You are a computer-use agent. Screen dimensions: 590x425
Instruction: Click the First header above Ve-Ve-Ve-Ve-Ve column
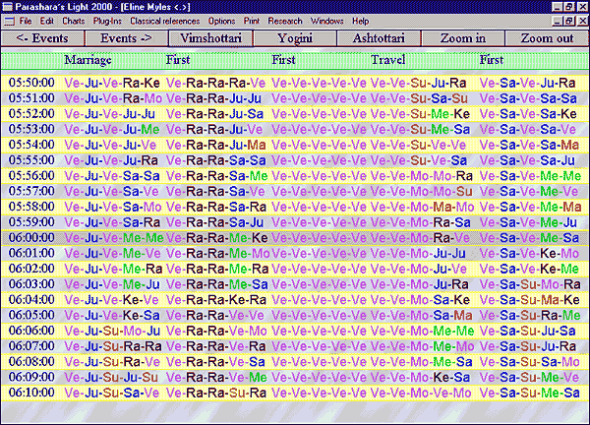click(x=283, y=60)
